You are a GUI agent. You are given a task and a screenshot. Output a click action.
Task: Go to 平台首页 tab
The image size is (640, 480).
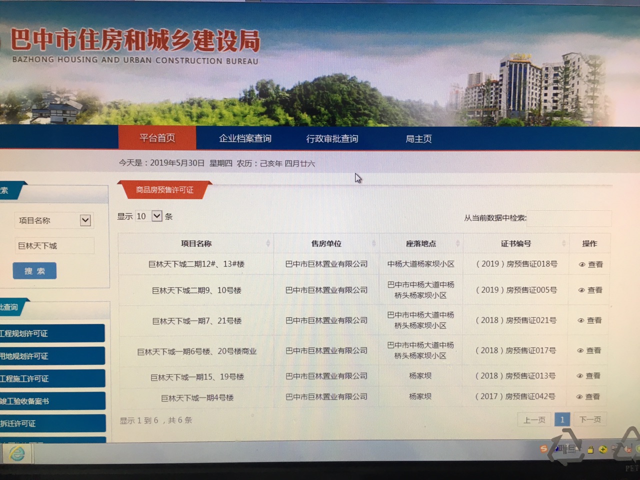157,138
